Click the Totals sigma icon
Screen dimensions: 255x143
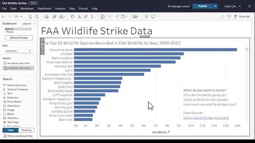tap(93, 16)
